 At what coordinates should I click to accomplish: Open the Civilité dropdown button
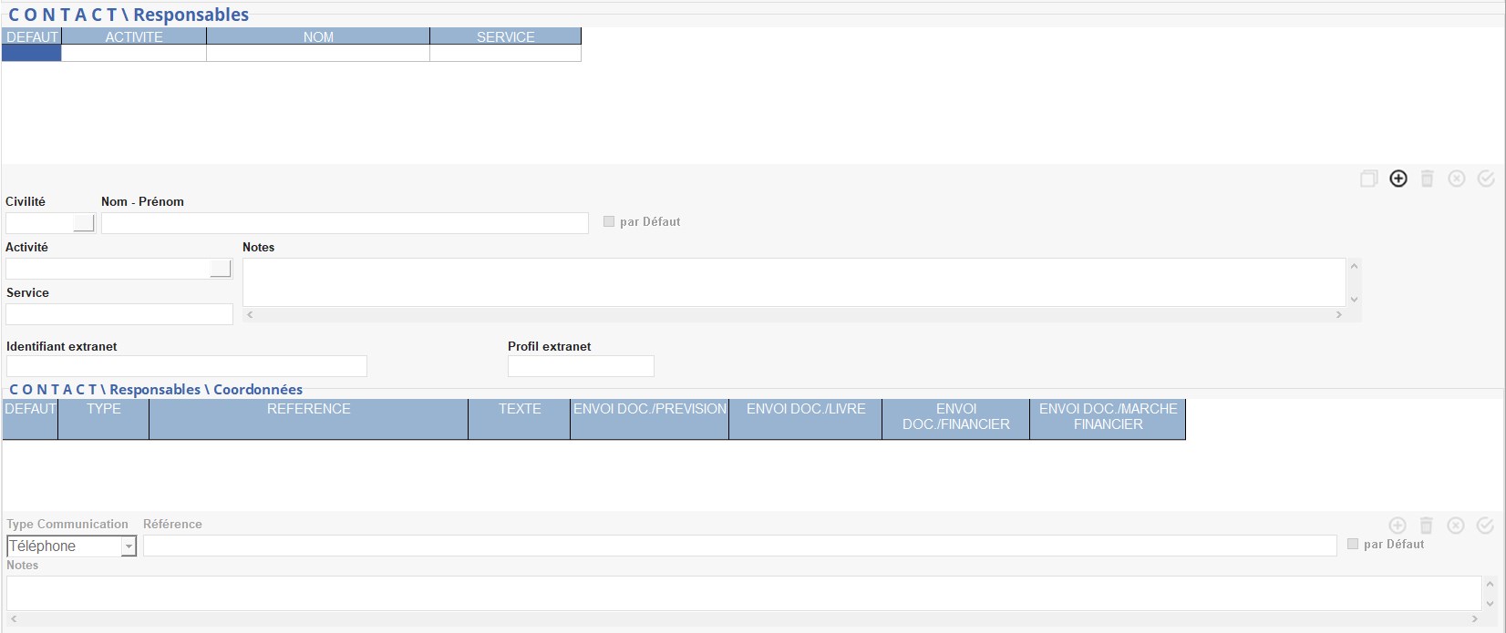(x=84, y=223)
